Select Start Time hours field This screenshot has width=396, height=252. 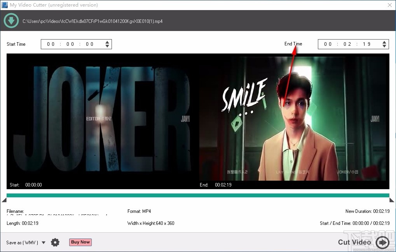coord(51,44)
